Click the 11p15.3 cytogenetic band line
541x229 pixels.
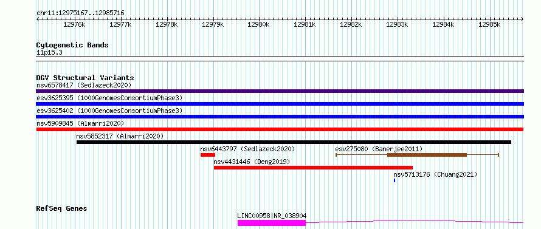coord(280,59)
